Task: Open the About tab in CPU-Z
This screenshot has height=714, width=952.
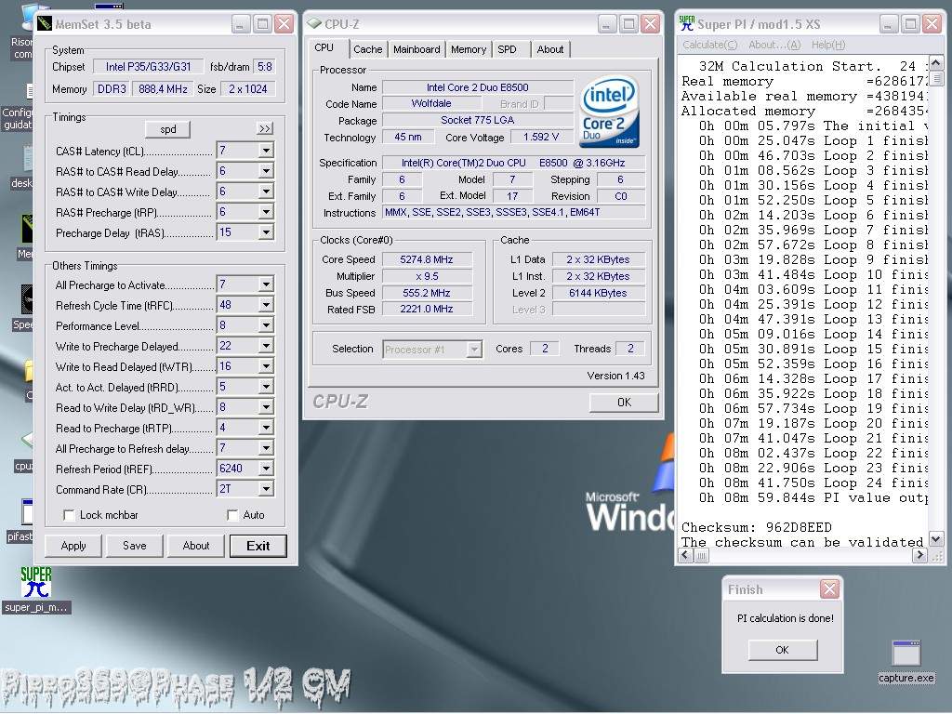Action: 550,49
